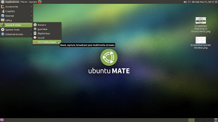Click the Graphics category icon
Viewport: 218px width, 122px height.
click(x=3, y=11)
